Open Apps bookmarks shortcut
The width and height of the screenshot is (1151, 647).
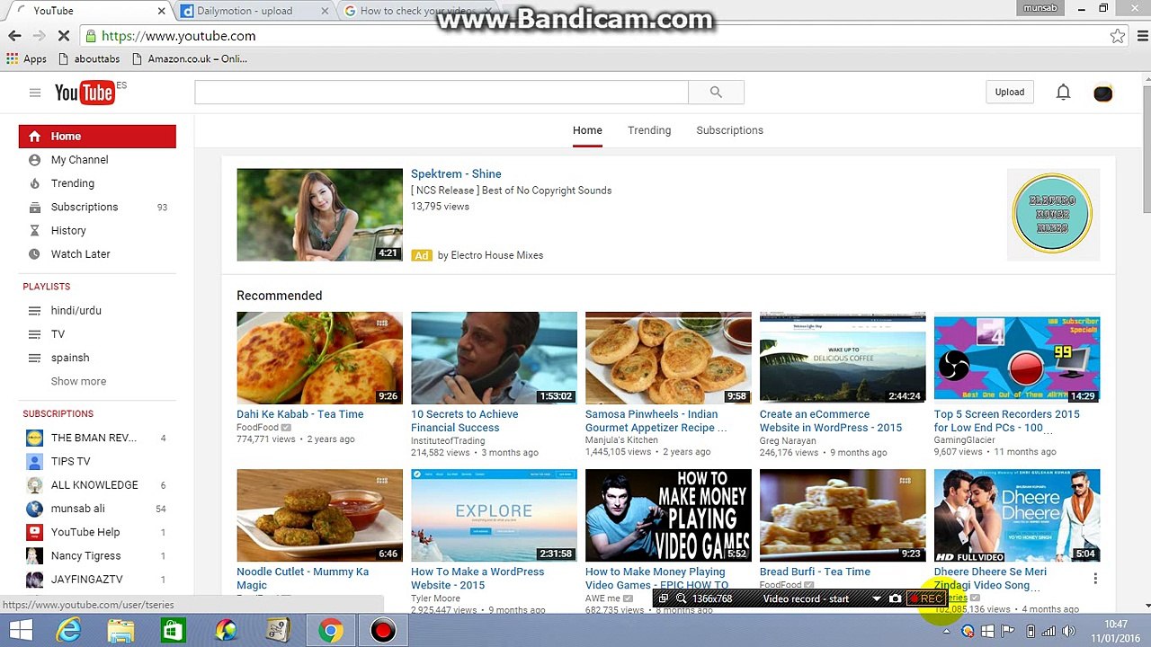pos(27,59)
